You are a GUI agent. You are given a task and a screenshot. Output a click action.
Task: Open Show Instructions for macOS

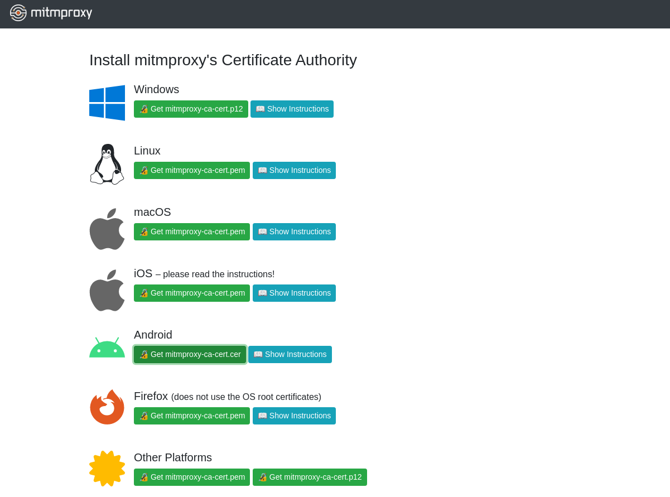click(294, 232)
